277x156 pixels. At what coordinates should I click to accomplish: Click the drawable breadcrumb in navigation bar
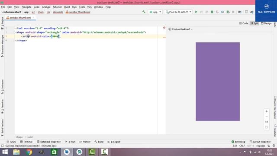58,12
